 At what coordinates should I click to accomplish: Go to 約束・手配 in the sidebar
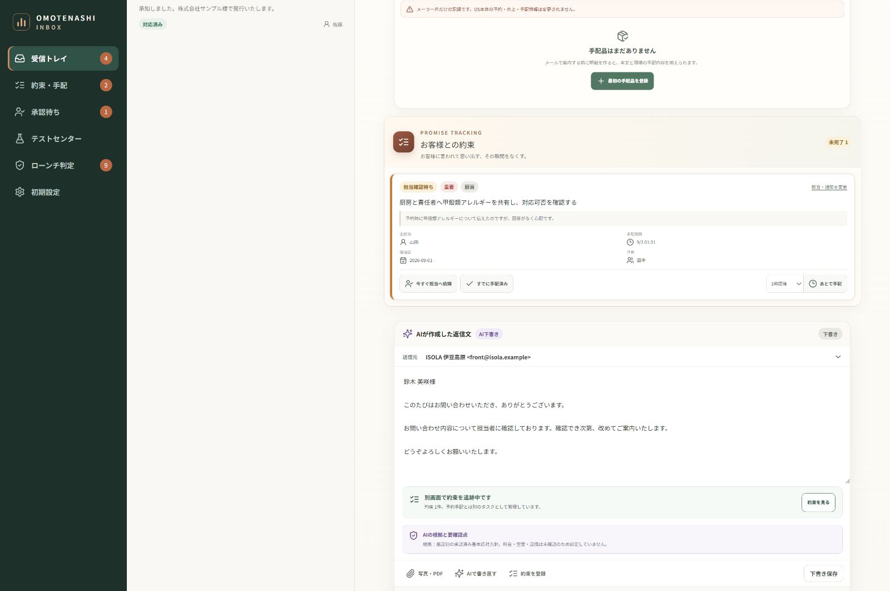pos(63,85)
